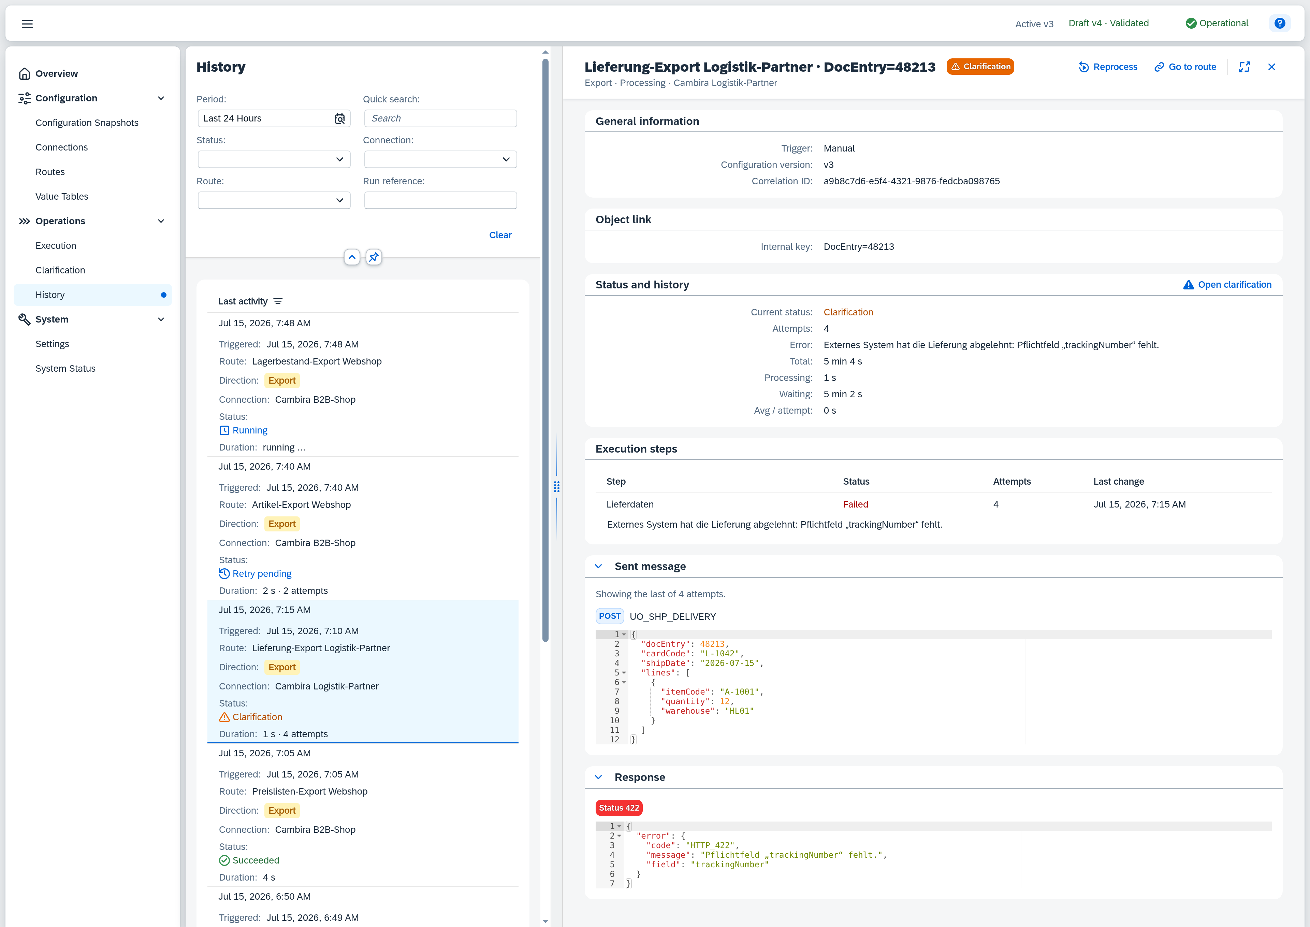
Task: Click the Running status clock icon
Action: coord(224,430)
